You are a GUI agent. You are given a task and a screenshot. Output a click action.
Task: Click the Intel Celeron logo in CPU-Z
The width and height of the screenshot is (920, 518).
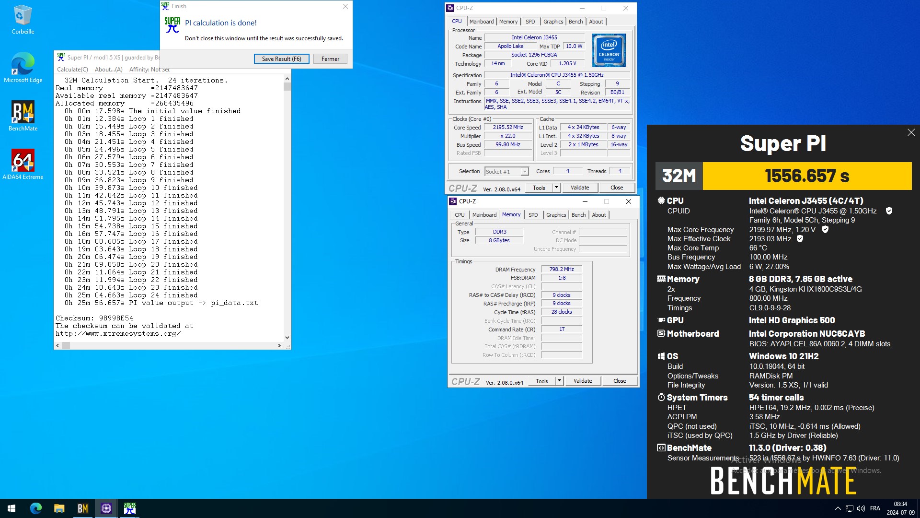pyautogui.click(x=609, y=50)
